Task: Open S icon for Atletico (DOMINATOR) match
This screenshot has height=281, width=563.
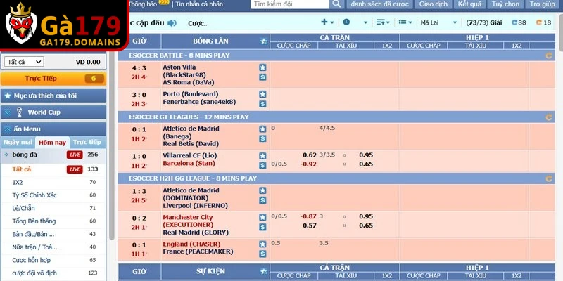Action: click(x=262, y=200)
